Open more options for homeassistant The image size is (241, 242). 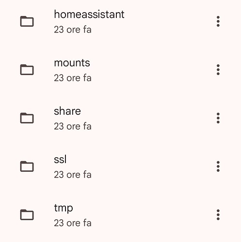pos(218,21)
